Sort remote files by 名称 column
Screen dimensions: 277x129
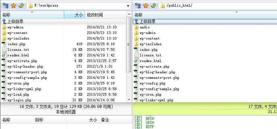click(205, 15)
